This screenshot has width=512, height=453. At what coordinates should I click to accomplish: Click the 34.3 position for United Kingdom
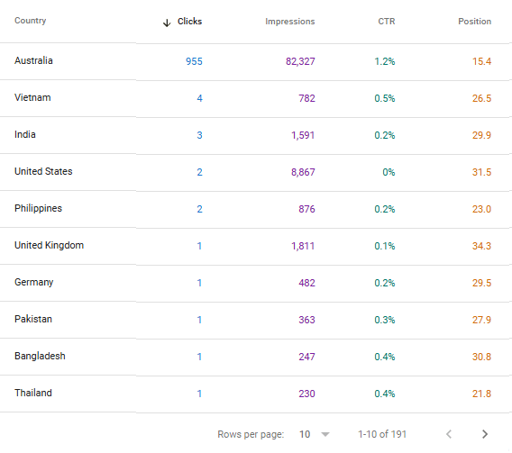point(481,246)
